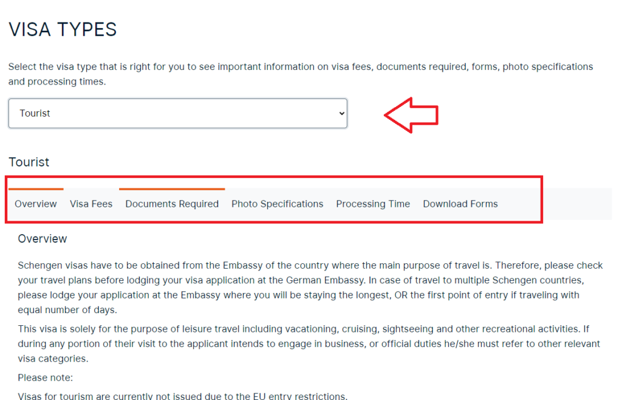The image size is (622, 400).
Task: Switch to the Visa Fees tab
Action: tap(91, 204)
